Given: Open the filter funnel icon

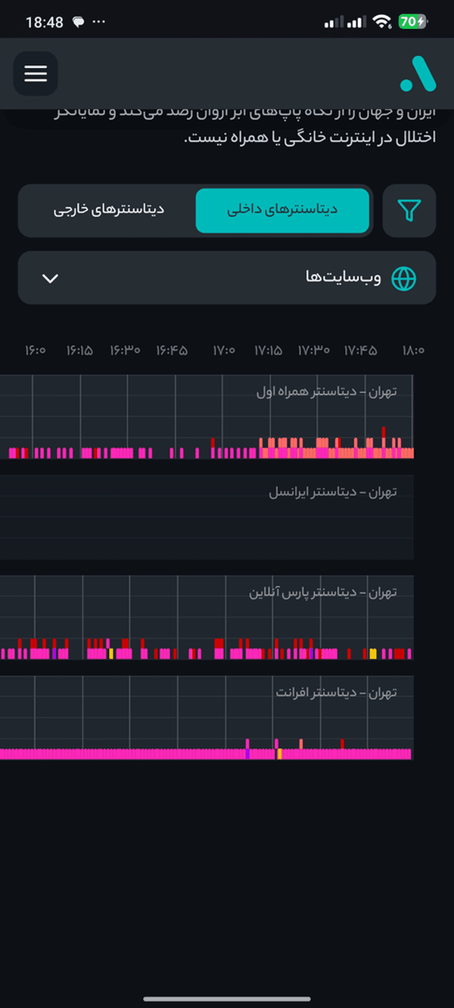Looking at the screenshot, I should point(409,210).
